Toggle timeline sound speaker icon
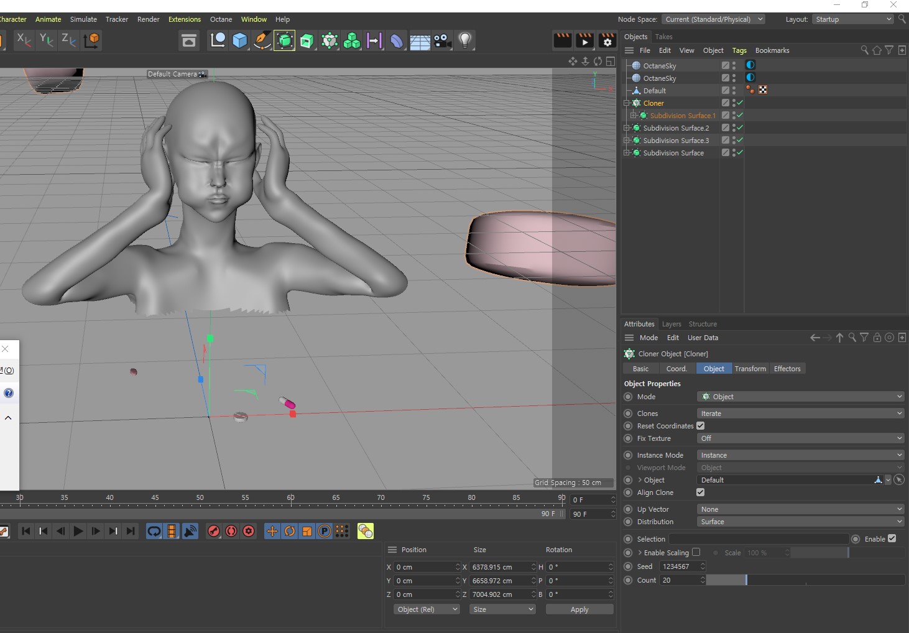Image resolution: width=909 pixels, height=633 pixels. [x=190, y=531]
